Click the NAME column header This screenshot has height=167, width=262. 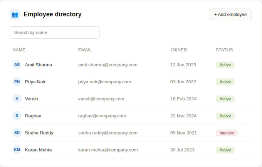pos(19,50)
